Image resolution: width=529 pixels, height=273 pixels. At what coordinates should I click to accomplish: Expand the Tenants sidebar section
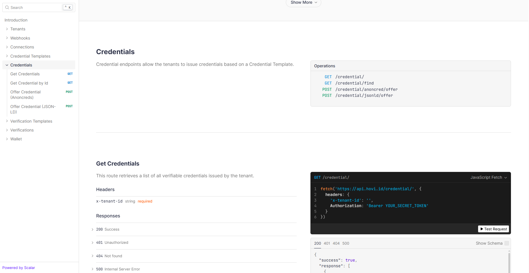7,29
